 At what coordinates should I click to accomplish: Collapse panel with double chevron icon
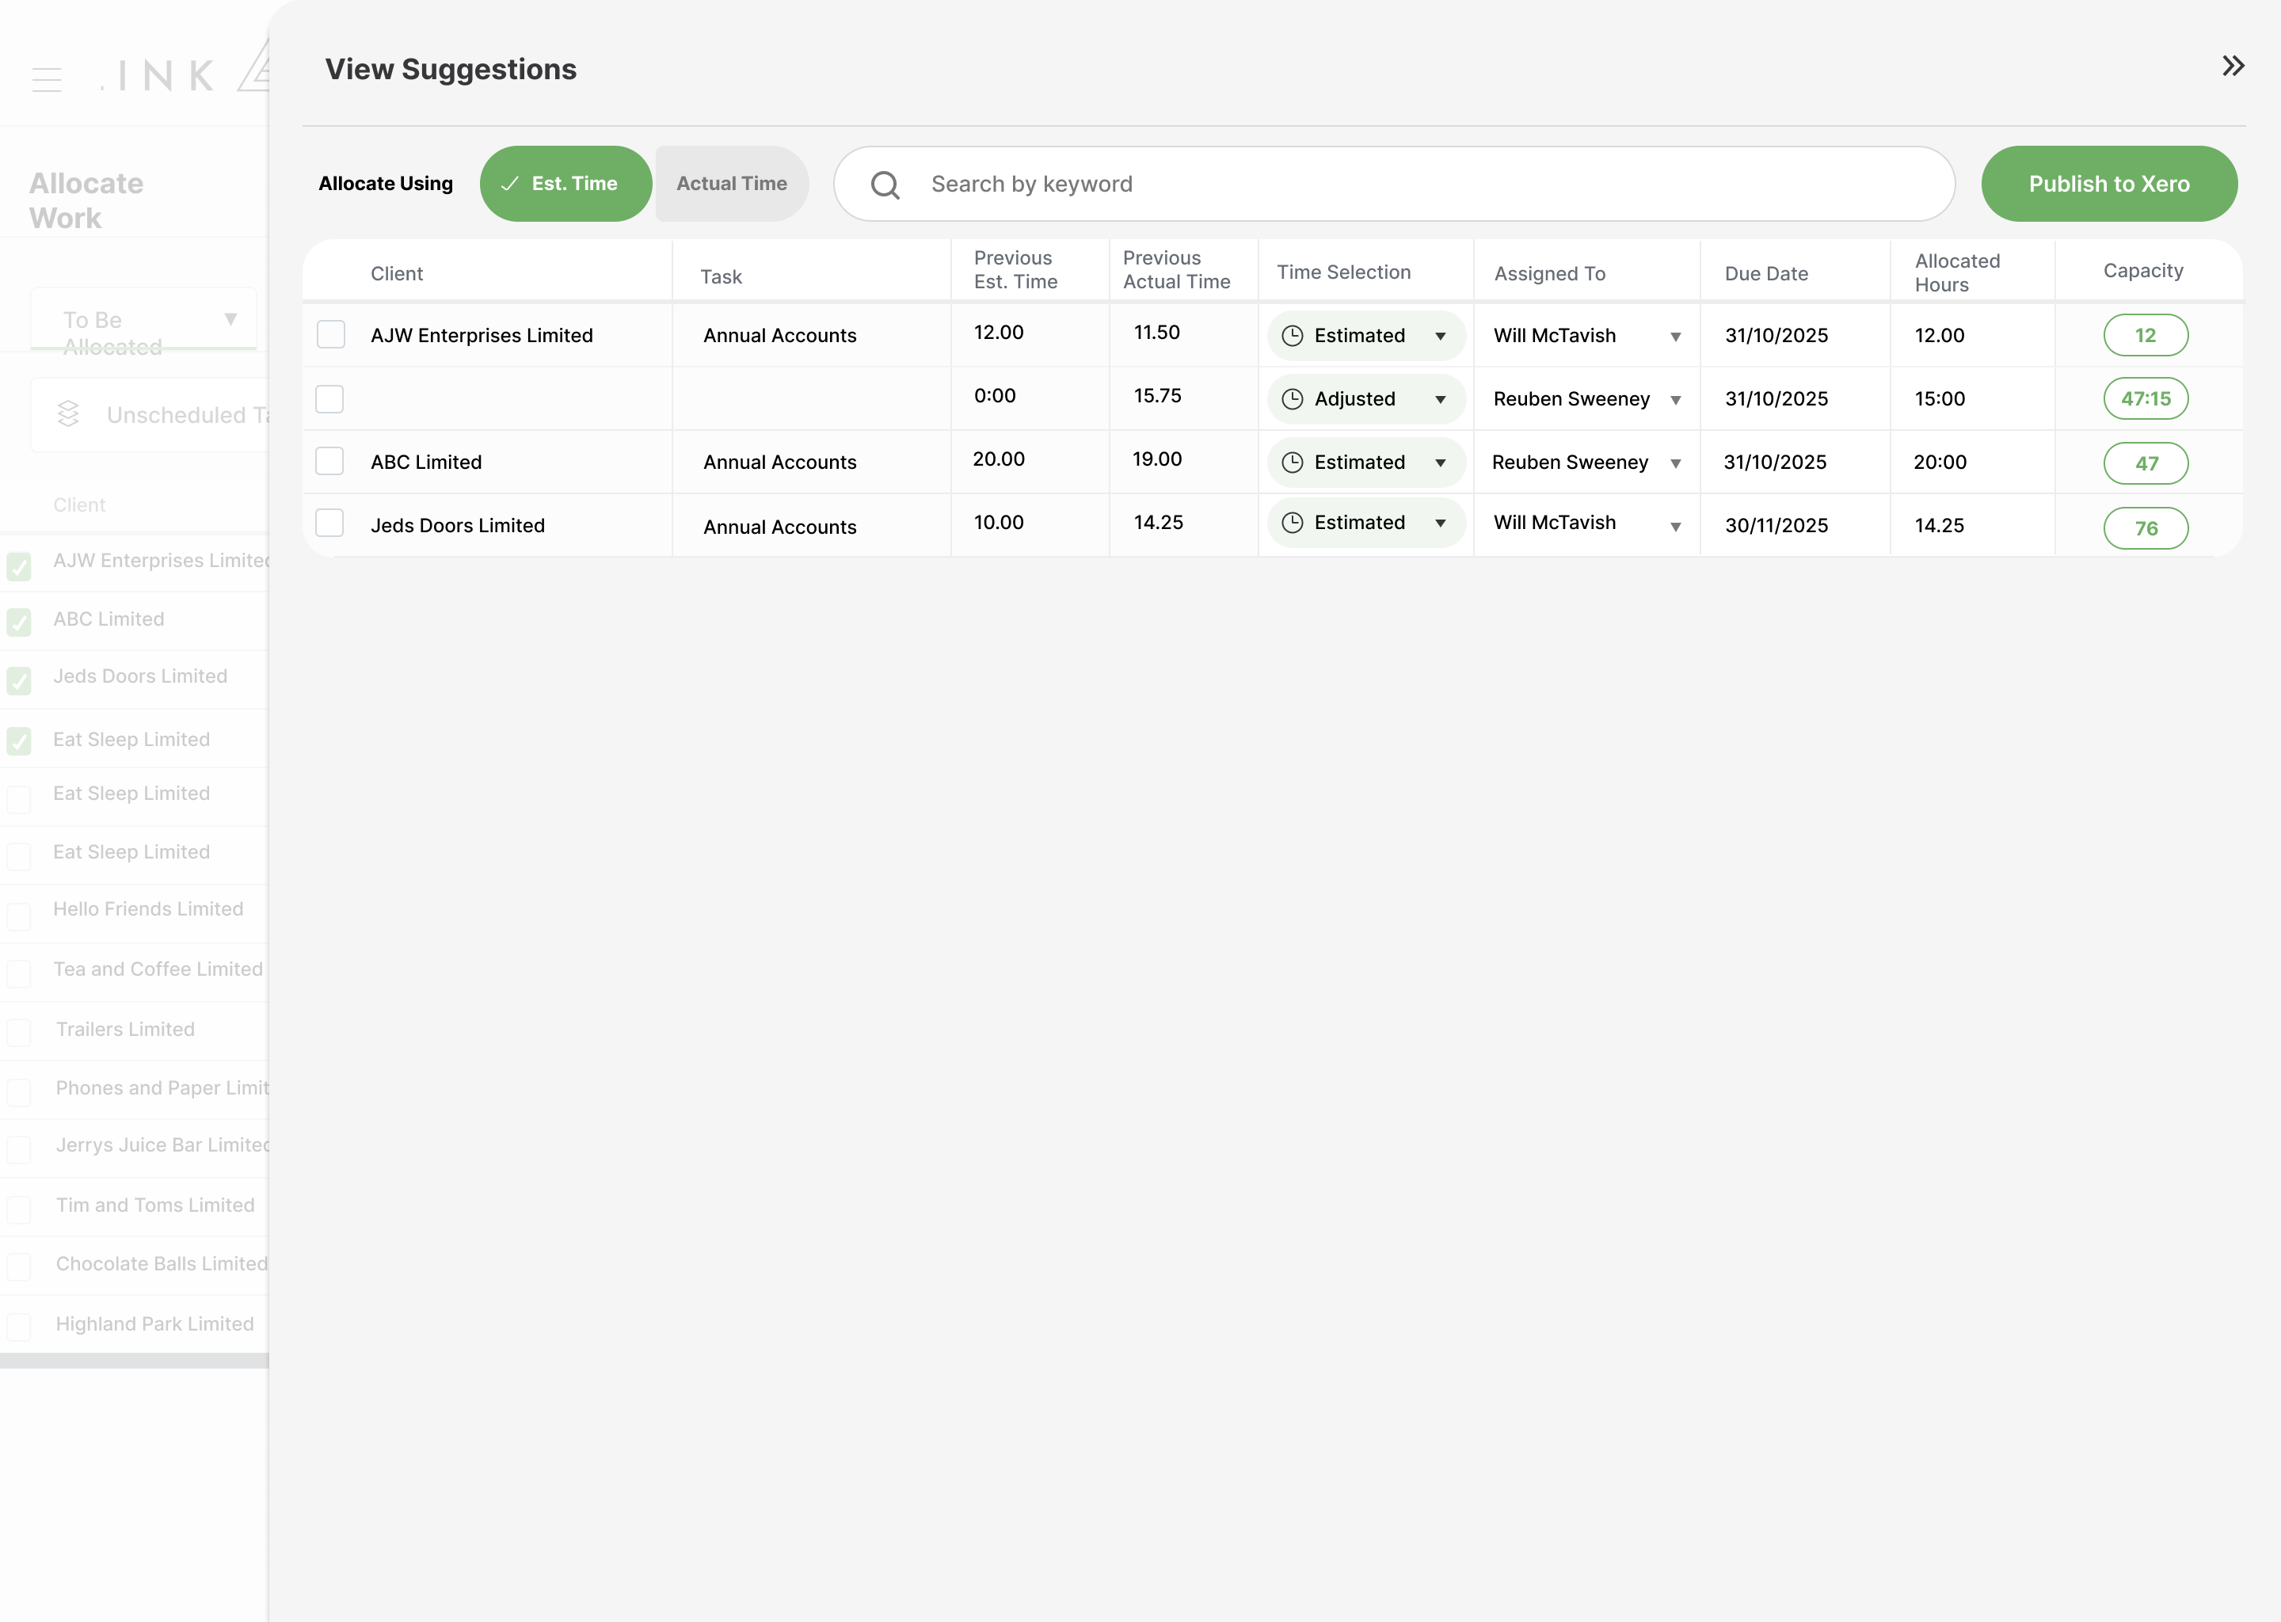[2233, 66]
